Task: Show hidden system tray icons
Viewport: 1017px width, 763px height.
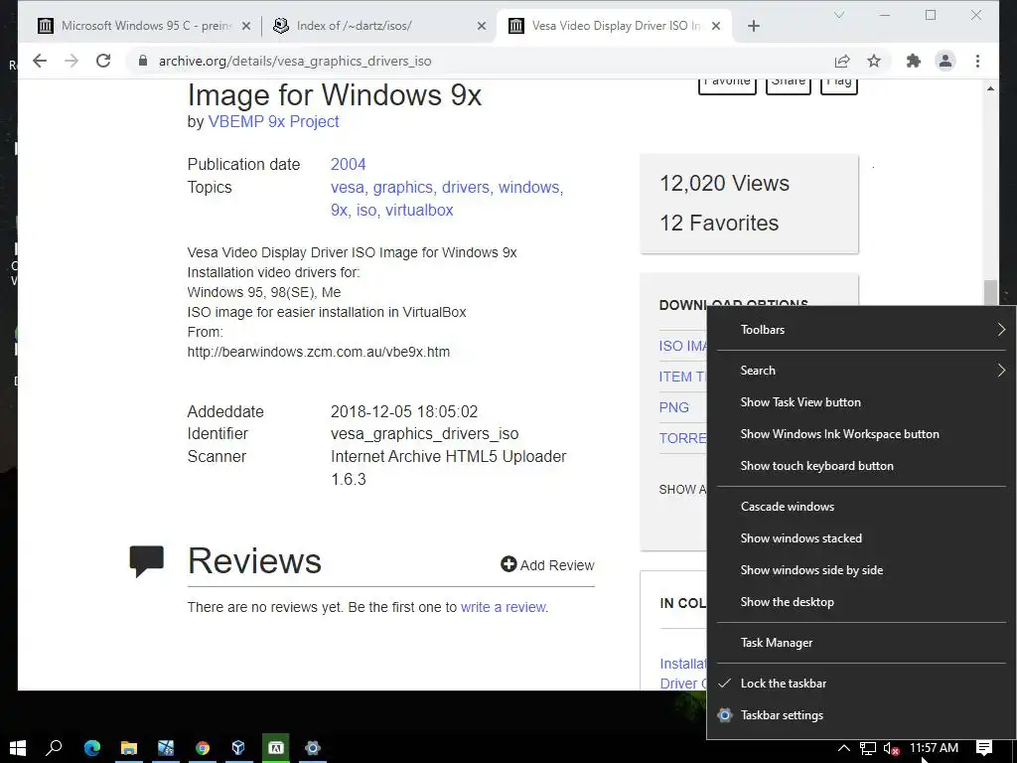Action: point(843,748)
